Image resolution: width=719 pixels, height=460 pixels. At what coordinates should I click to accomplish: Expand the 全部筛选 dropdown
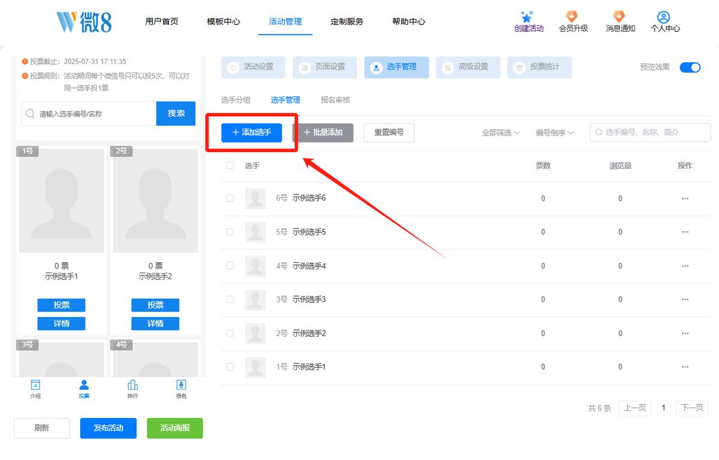coord(501,133)
